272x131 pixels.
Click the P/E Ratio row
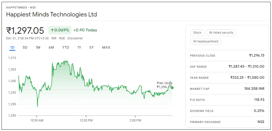[x=227, y=100]
